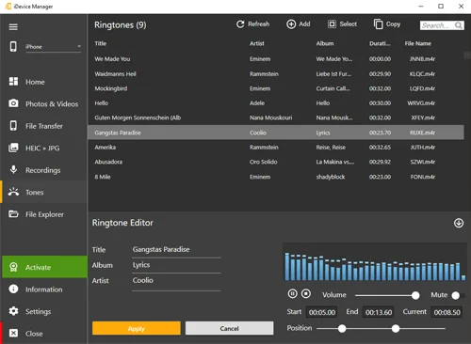Viewport: 471px width, 344px height.
Task: Select the Amerika ringtone row
Action: 276,148
